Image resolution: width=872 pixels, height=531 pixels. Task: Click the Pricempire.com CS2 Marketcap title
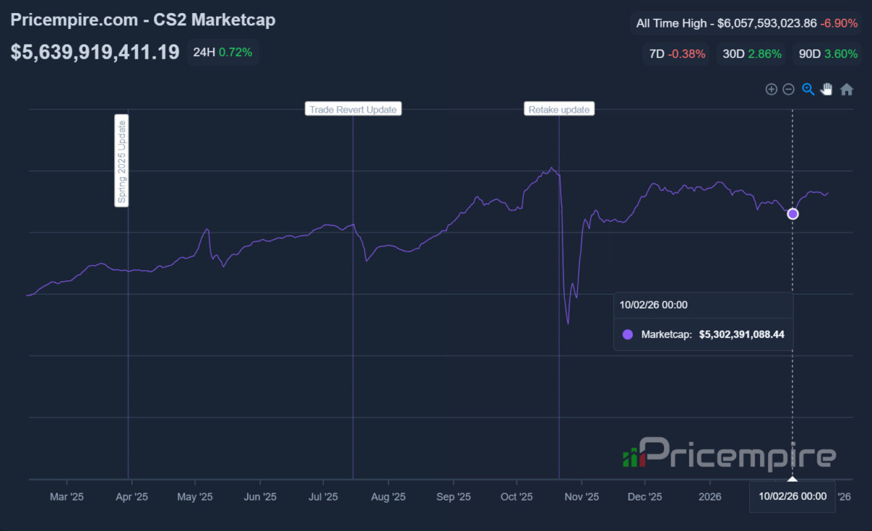[x=143, y=20]
